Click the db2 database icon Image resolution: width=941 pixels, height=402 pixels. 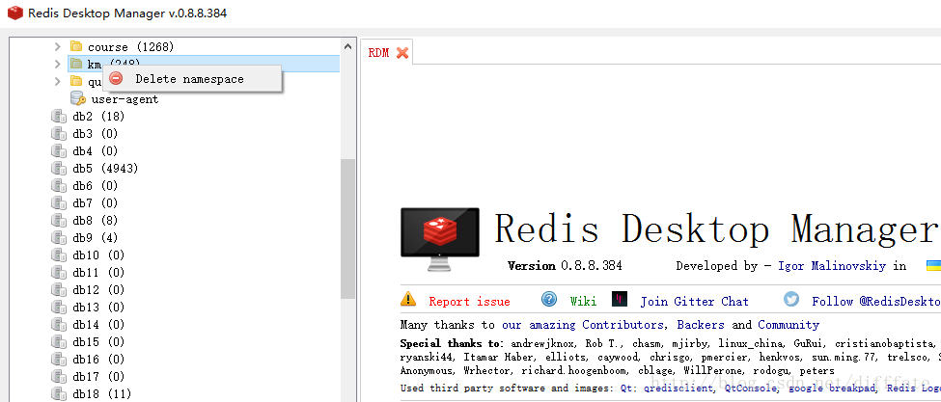(x=59, y=117)
